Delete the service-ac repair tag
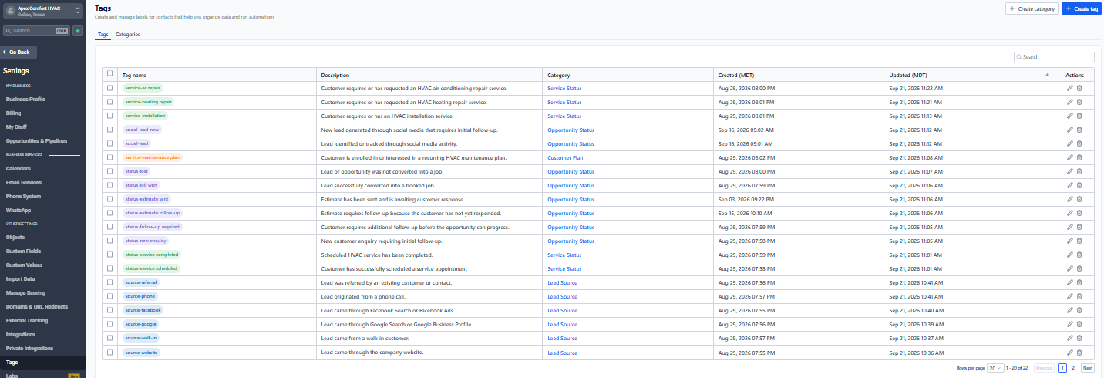Viewport: 1104px width, 378px height. pyautogui.click(x=1079, y=88)
